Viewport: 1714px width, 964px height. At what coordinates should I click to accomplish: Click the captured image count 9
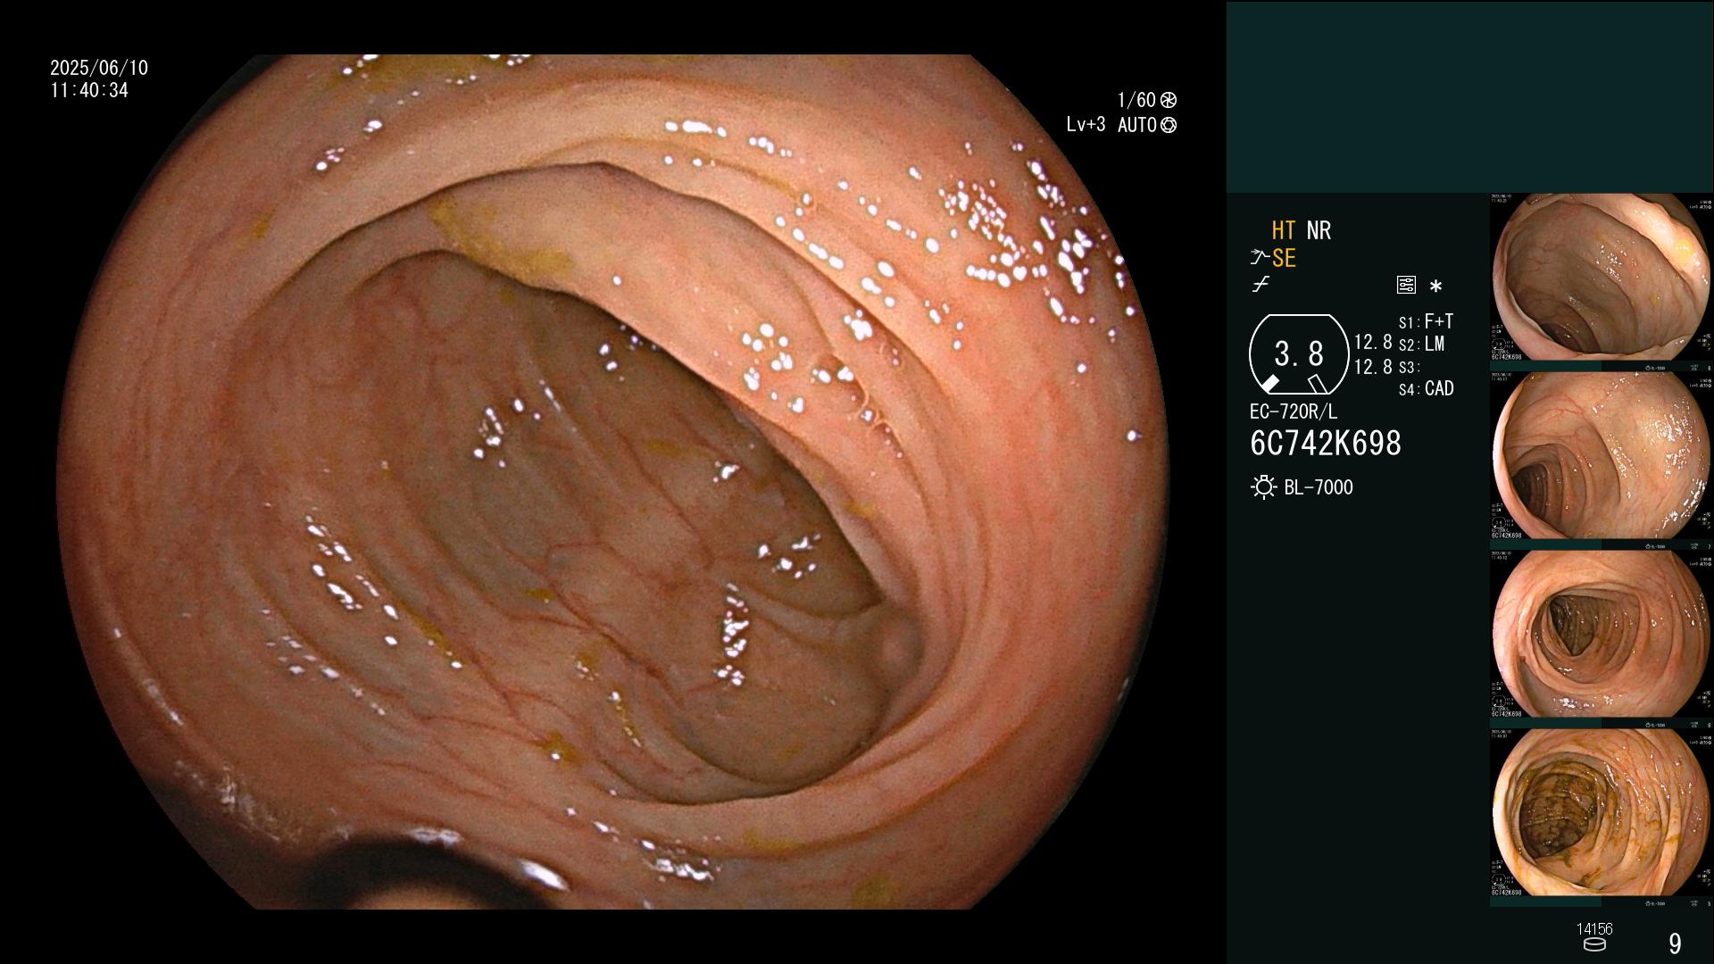1675,943
